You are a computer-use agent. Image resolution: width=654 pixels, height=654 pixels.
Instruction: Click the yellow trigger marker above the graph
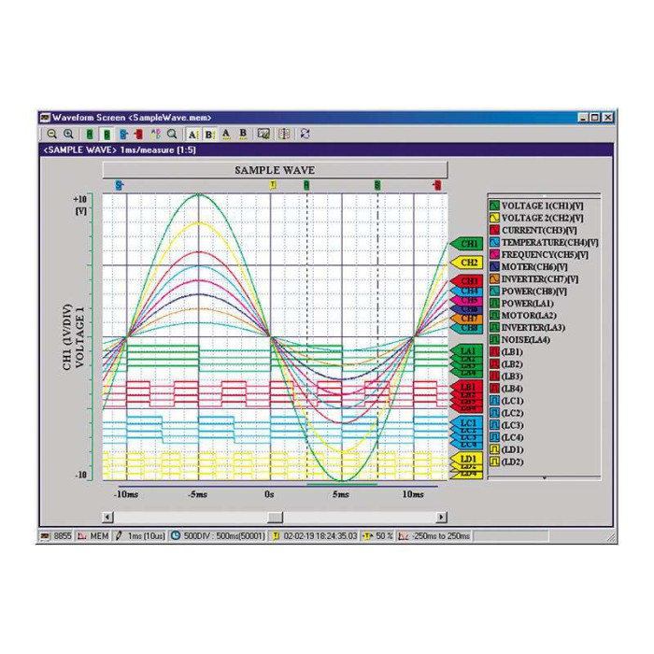(x=273, y=186)
